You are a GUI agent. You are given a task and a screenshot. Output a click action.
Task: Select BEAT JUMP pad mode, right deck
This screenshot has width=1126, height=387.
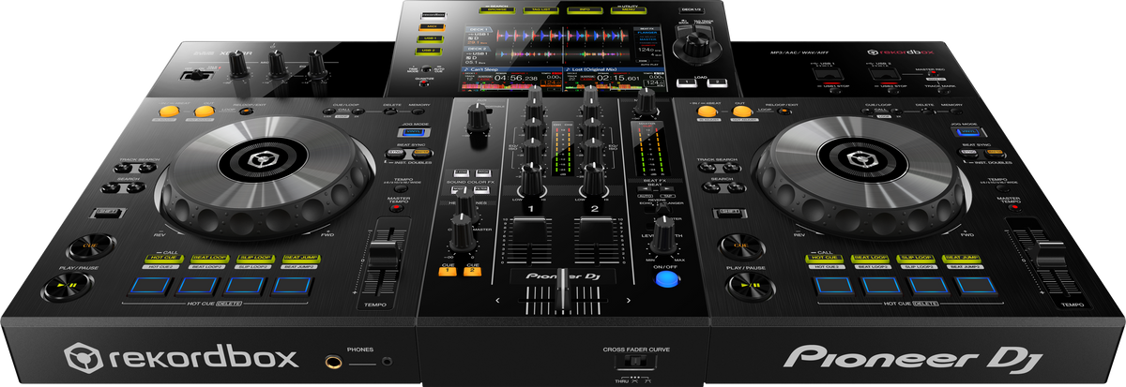click(961, 257)
